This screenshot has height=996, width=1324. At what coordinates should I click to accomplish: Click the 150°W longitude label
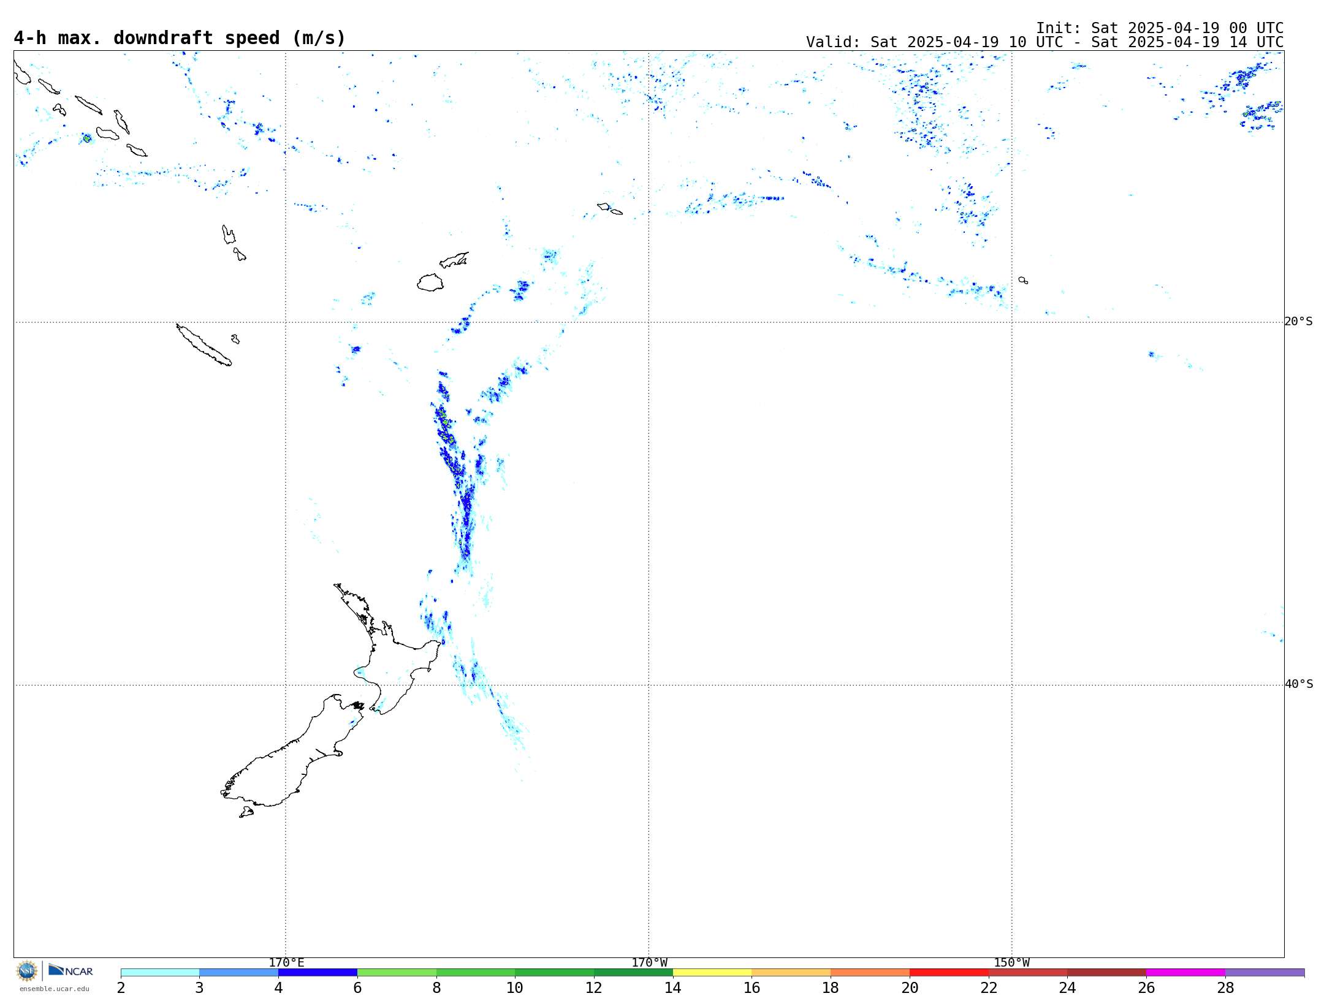point(1011,962)
